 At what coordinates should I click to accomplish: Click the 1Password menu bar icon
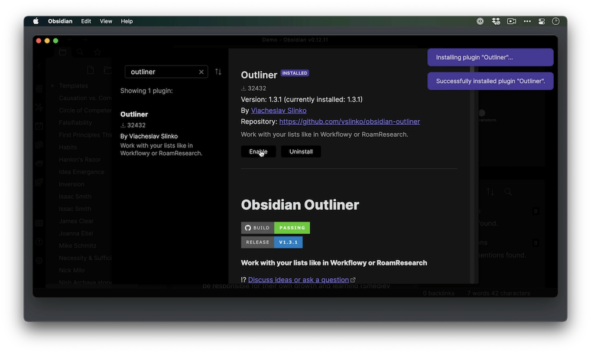(480, 21)
